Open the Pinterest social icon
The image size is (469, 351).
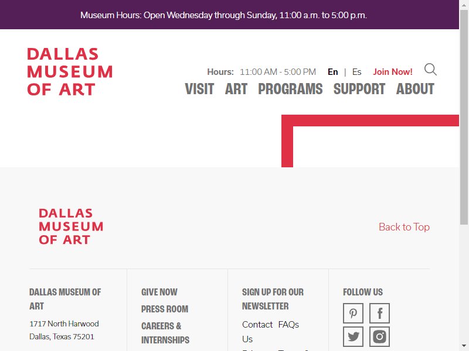[x=354, y=313]
